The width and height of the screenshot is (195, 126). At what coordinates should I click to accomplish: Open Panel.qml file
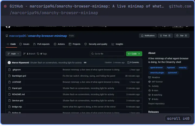[x=17, y=88]
